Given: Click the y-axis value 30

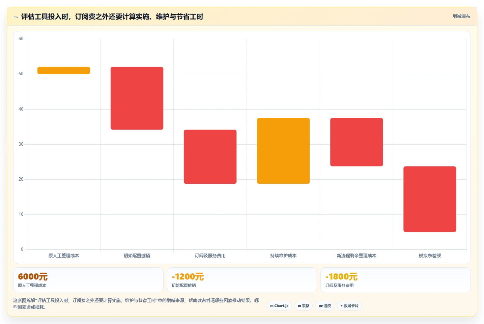Looking at the screenshot, I should pos(21,144).
